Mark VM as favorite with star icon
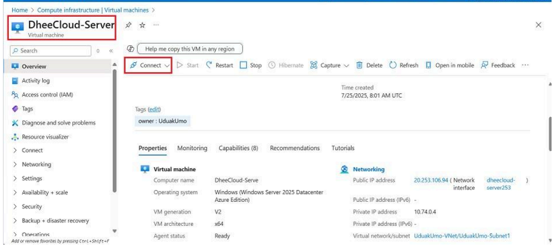Image resolution: width=556 pixels, height=248 pixels. (x=142, y=24)
